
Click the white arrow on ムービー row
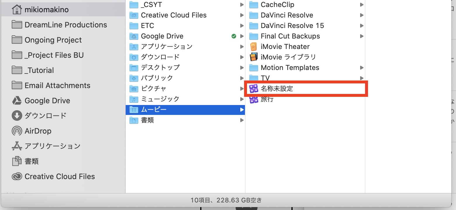click(x=242, y=110)
